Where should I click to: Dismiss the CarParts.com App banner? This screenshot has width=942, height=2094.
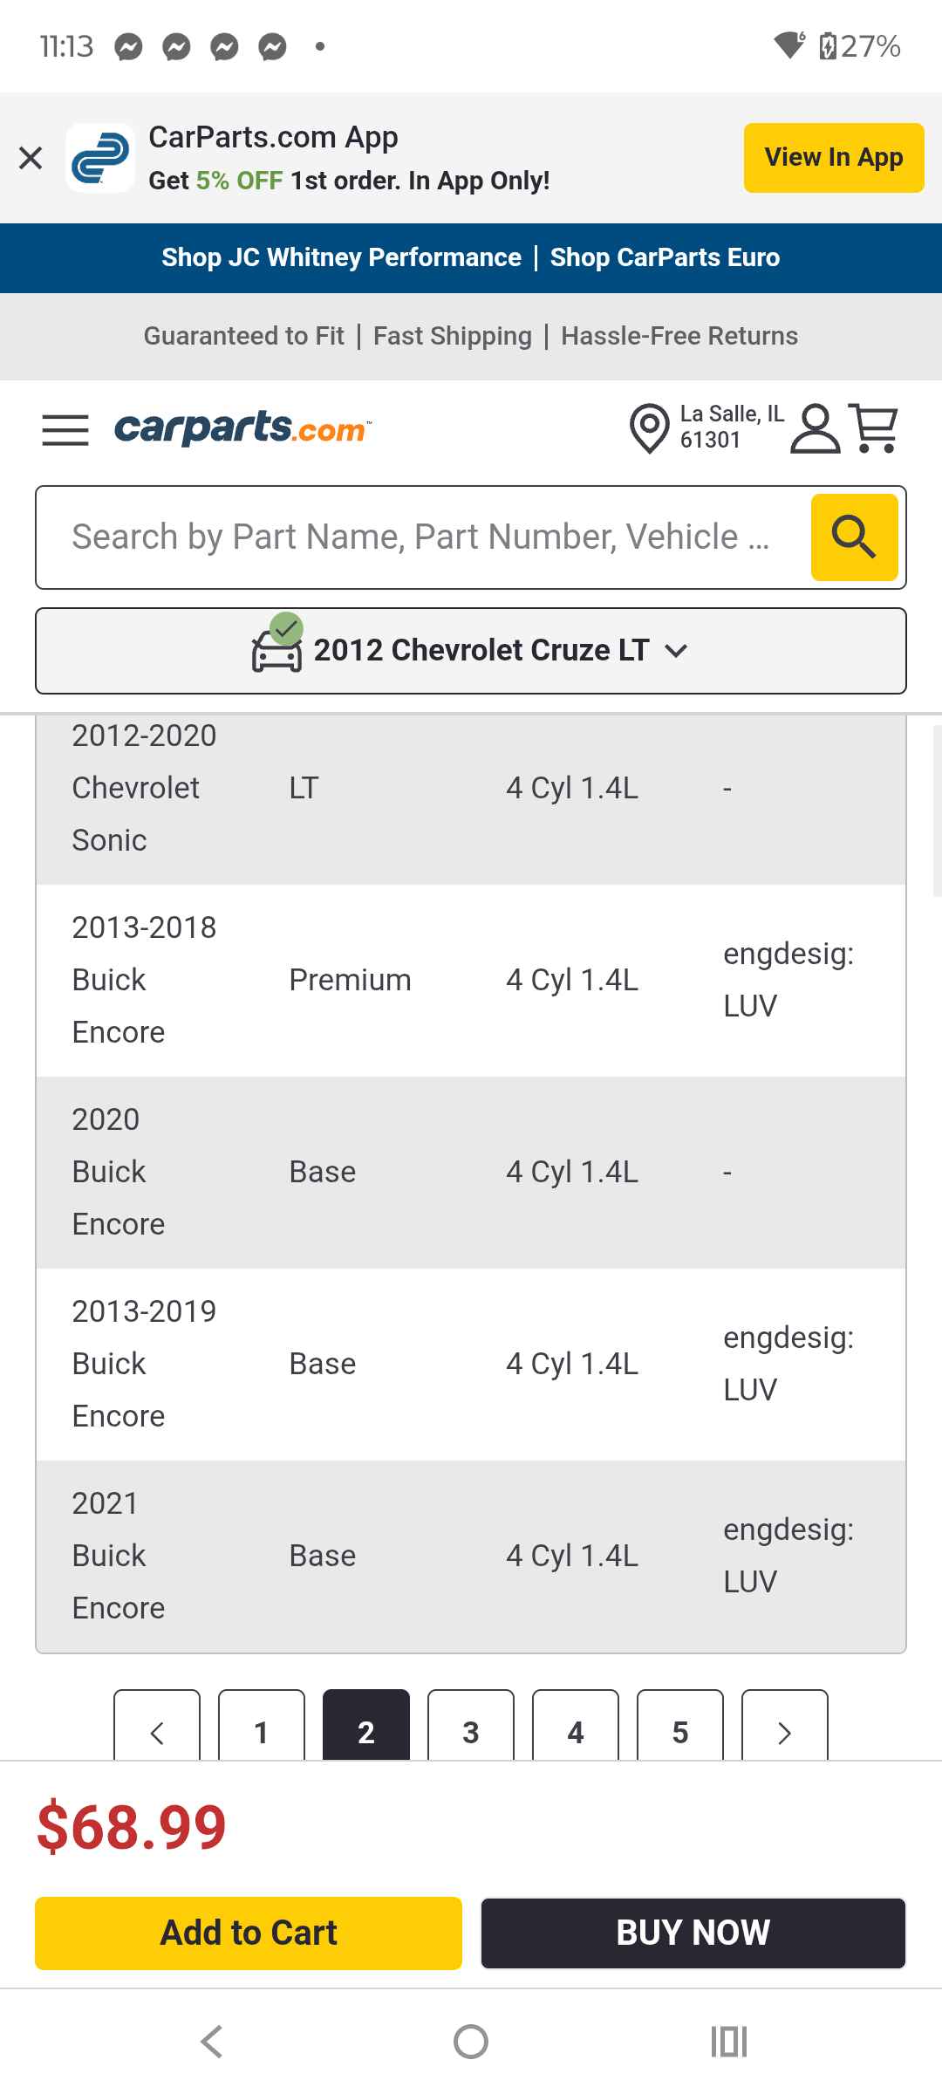pos(31,158)
